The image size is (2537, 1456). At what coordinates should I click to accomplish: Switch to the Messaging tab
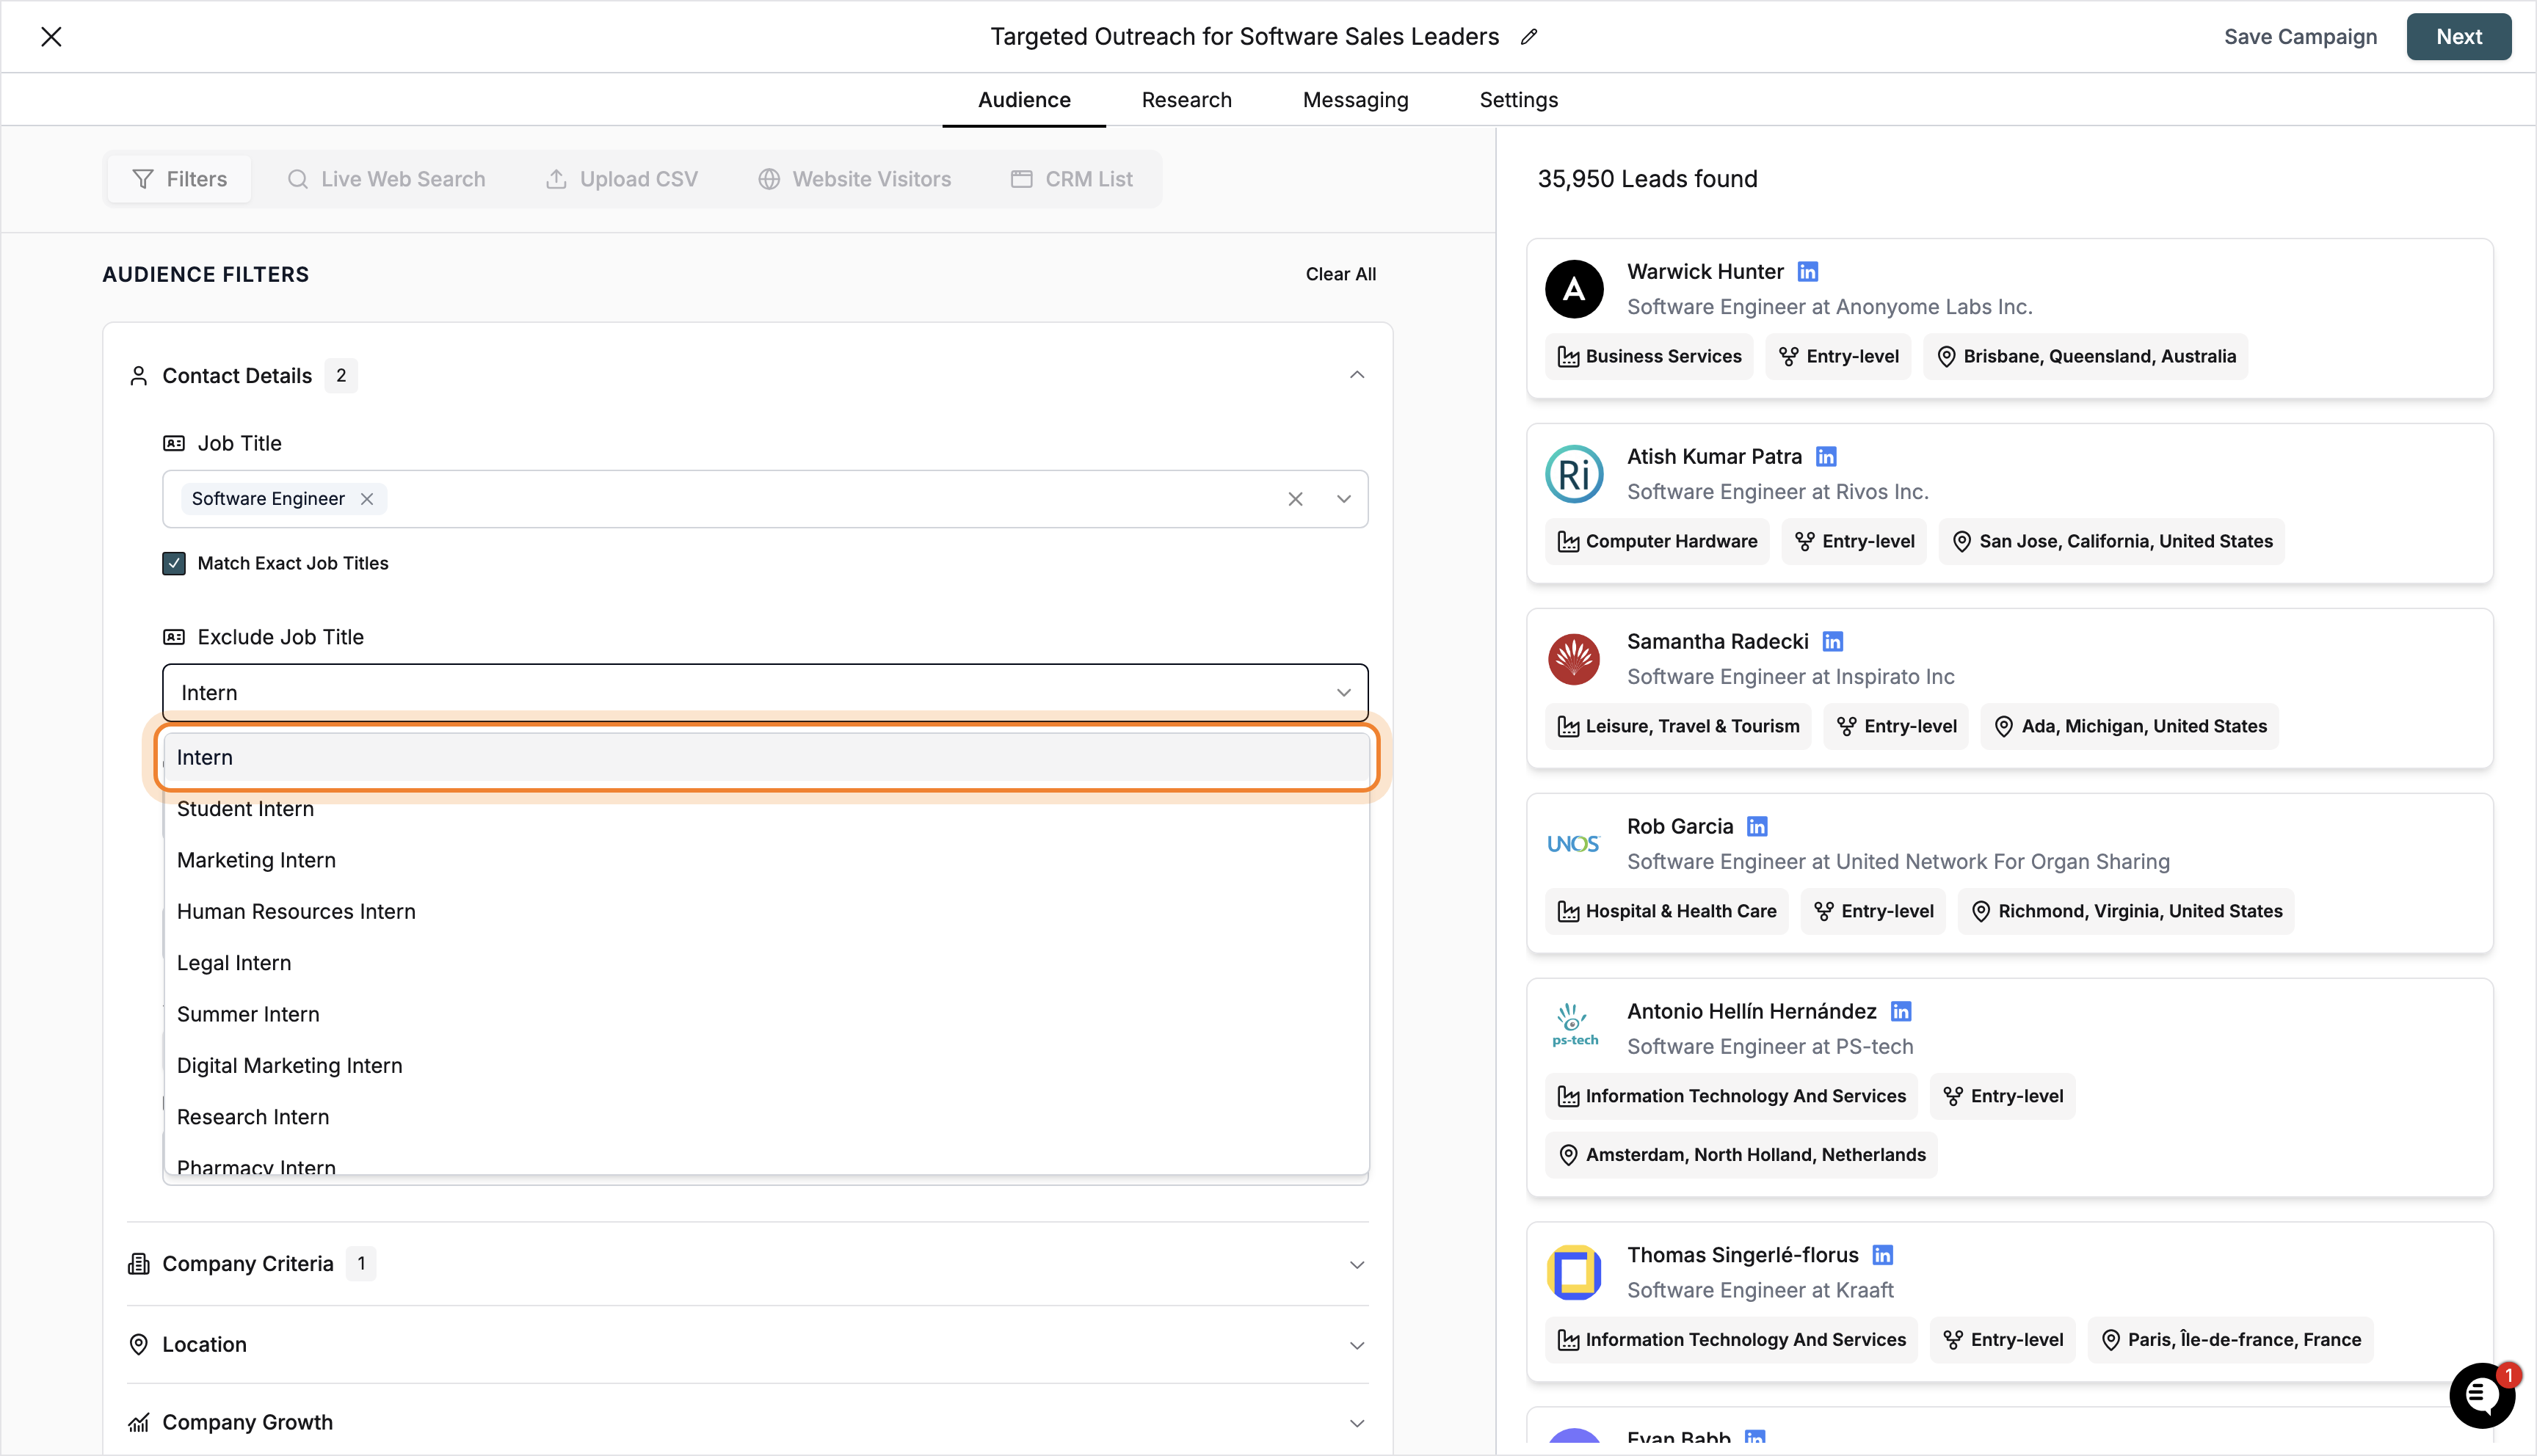[1355, 99]
